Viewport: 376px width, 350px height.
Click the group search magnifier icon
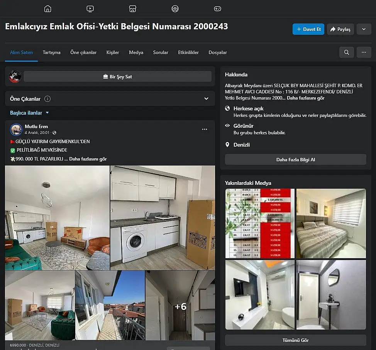pos(346,52)
